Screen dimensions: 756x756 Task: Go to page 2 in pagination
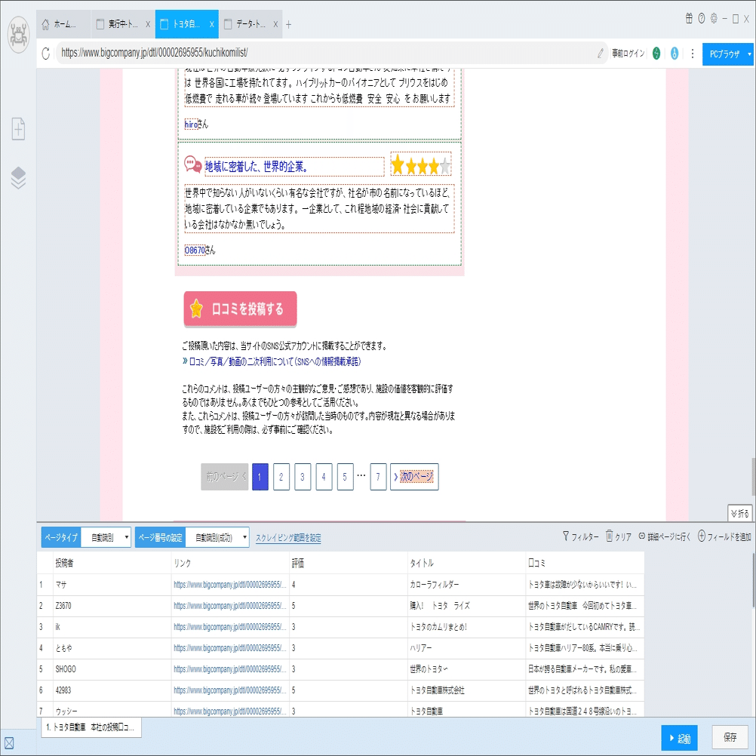coord(281,477)
